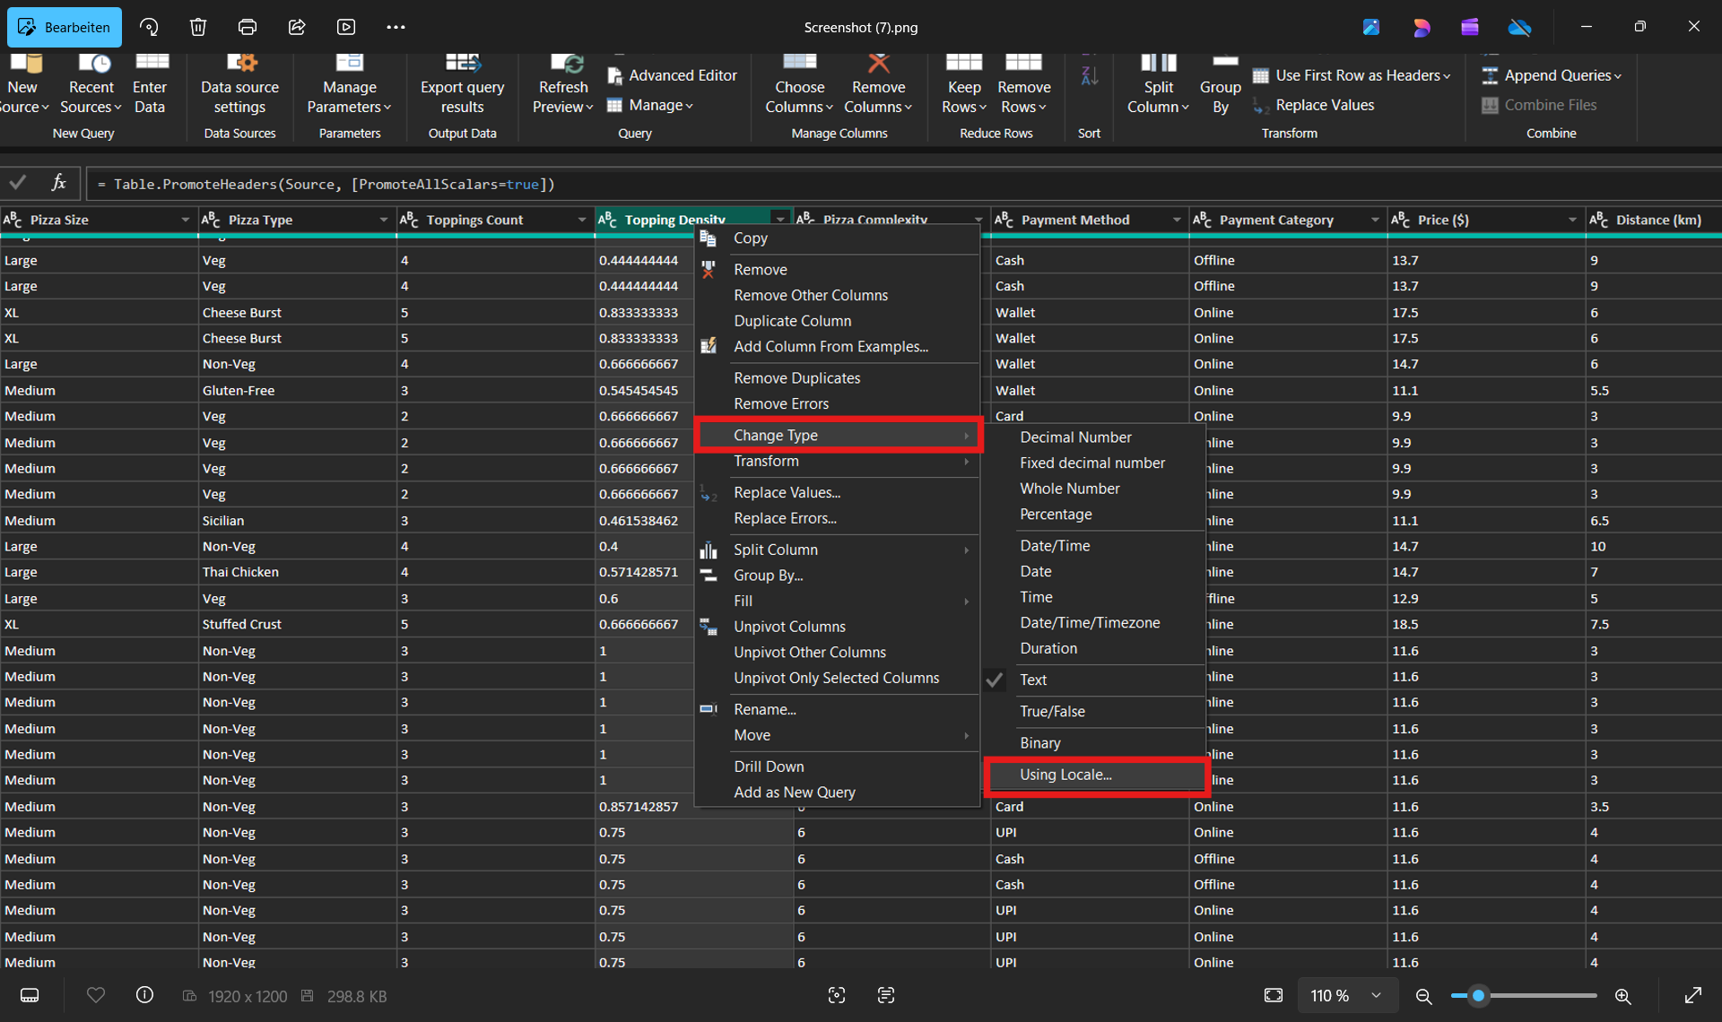Choose Using Locale... in the submenu
The width and height of the screenshot is (1722, 1022).
coord(1065,775)
